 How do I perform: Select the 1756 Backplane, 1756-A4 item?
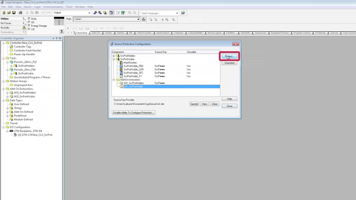tap(28, 131)
